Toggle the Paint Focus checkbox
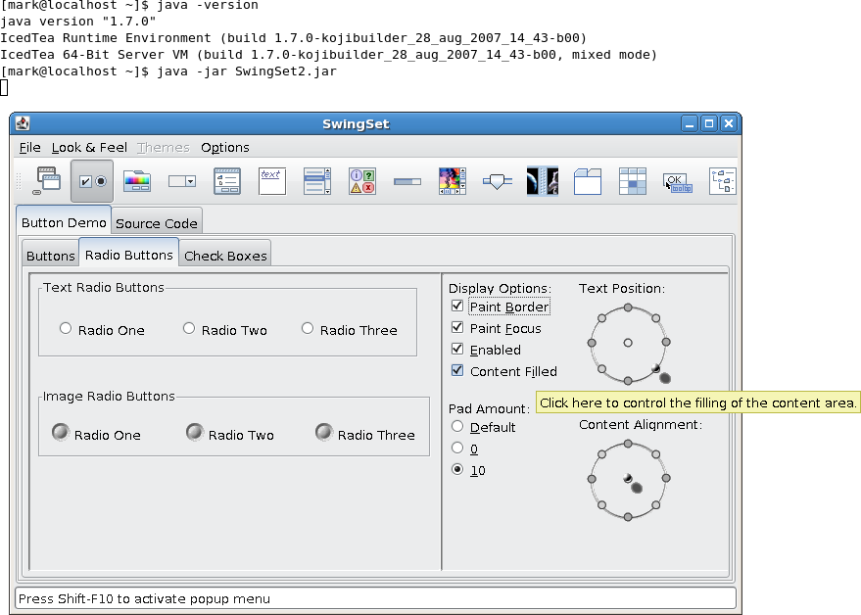Viewport: 861px width, 615px height. pyautogui.click(x=457, y=327)
